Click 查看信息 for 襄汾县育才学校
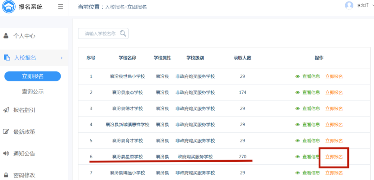 click(311, 141)
